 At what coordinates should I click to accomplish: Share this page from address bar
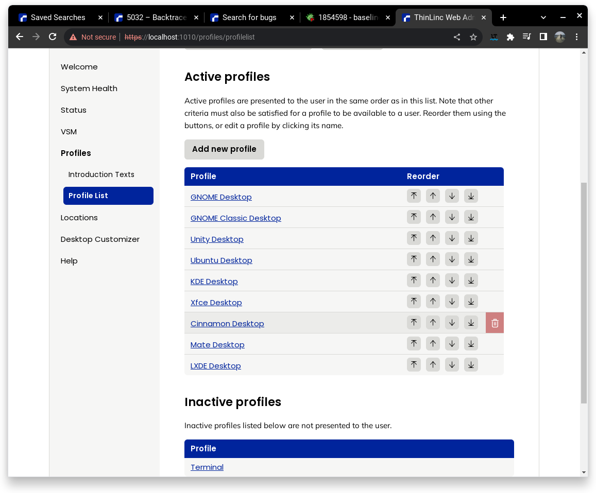(x=456, y=37)
